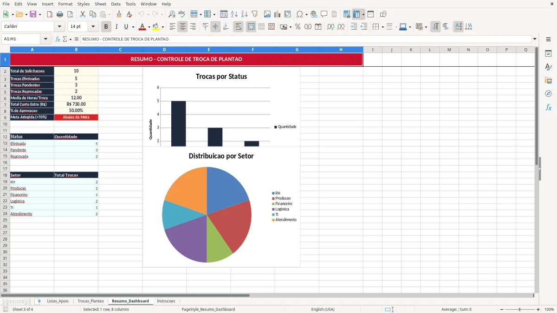Align text right
The height and width of the screenshot is (313, 557).
click(x=193, y=27)
